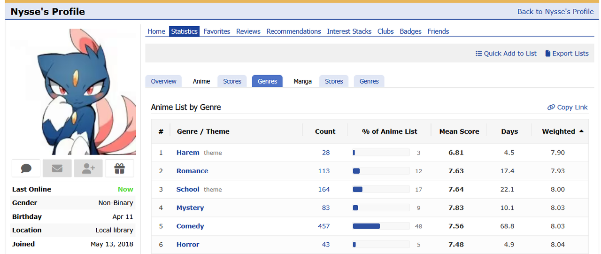Open the Harem genre link

[188, 153]
